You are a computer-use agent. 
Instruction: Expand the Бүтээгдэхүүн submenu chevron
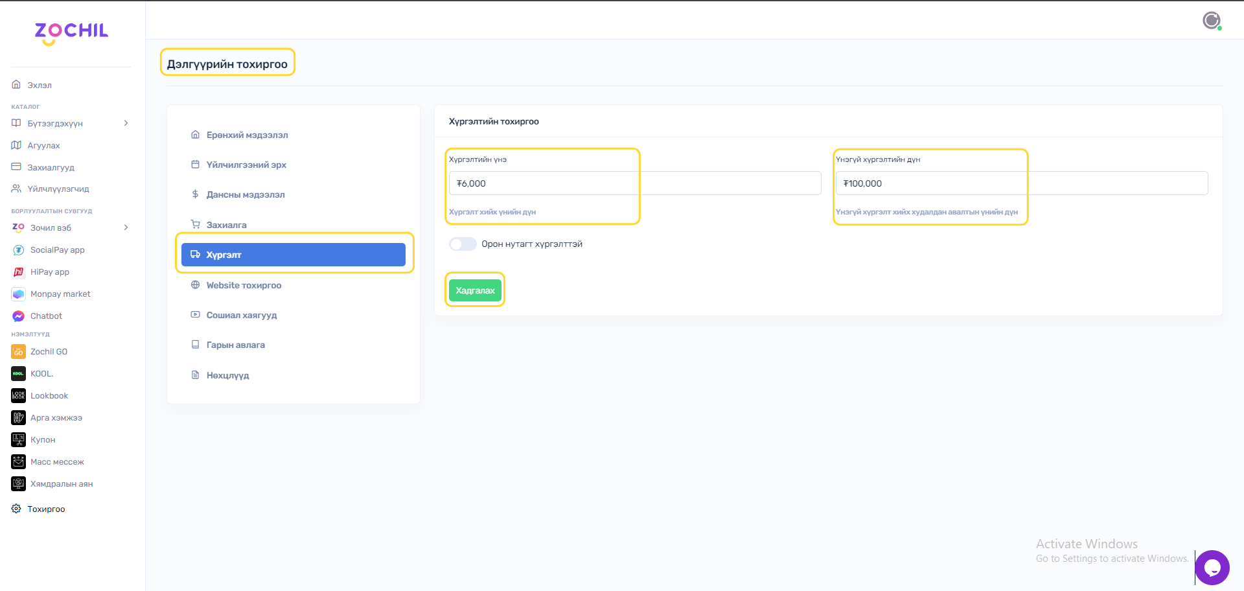[126, 123]
